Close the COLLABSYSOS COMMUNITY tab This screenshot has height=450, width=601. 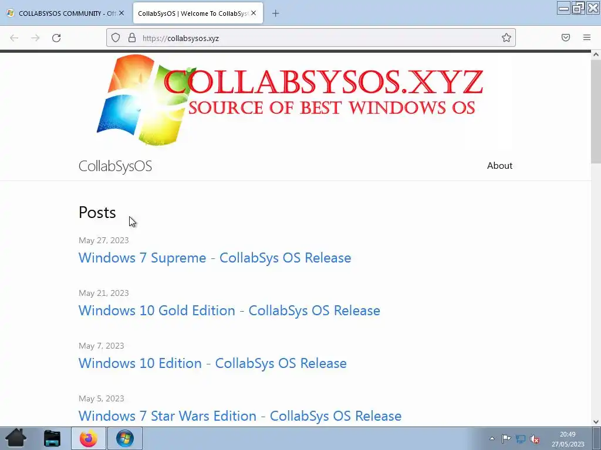(x=121, y=13)
